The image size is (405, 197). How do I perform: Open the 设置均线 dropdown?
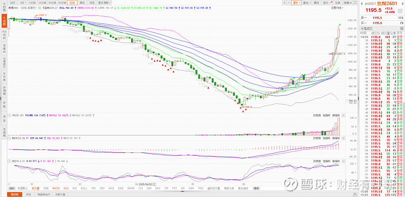337,8
